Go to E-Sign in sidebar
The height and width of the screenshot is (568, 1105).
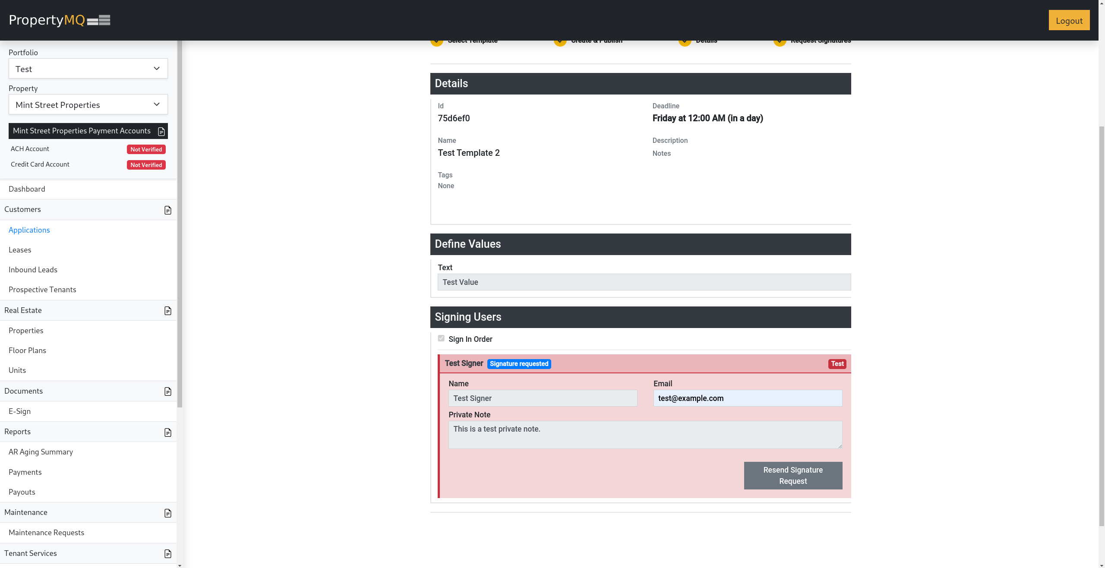tap(20, 411)
